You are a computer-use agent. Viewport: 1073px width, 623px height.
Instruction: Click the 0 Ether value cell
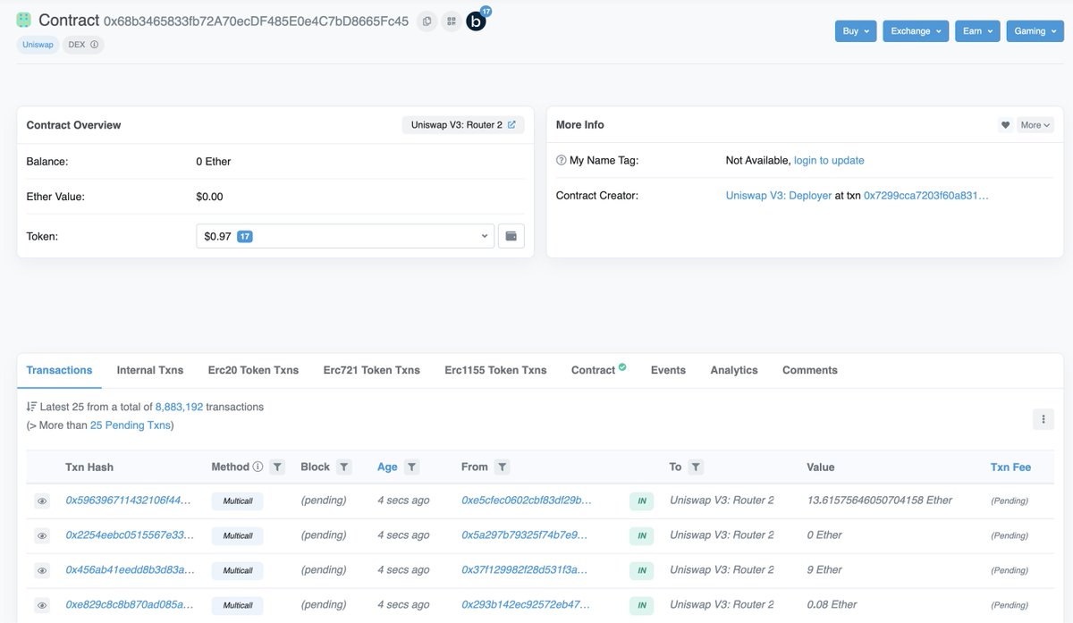[x=824, y=535]
